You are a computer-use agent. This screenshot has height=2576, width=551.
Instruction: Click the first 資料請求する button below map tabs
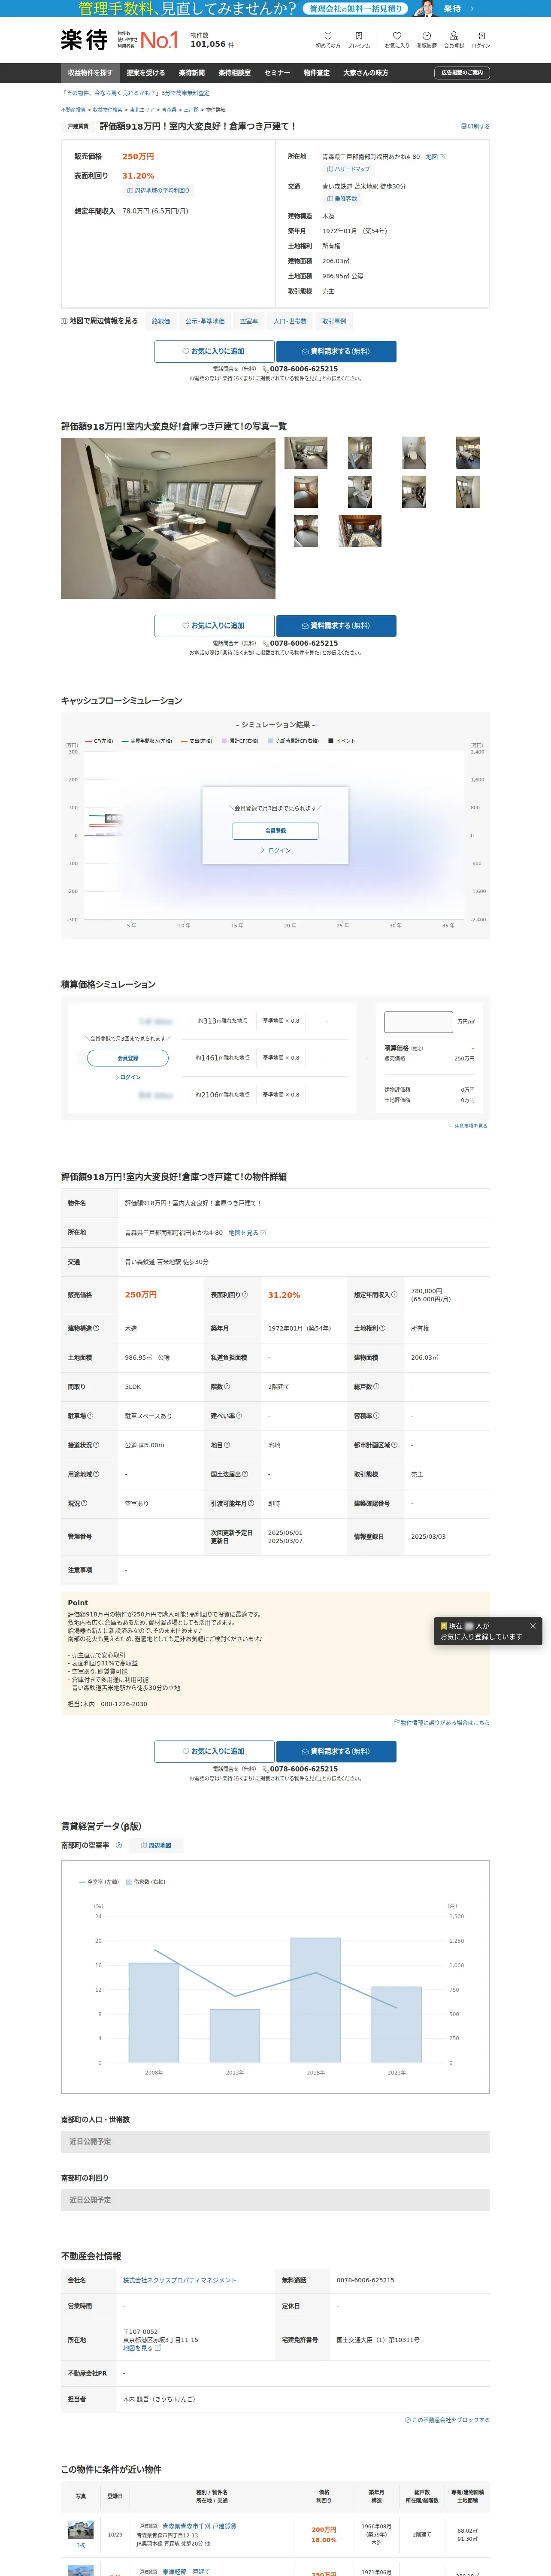(x=336, y=351)
